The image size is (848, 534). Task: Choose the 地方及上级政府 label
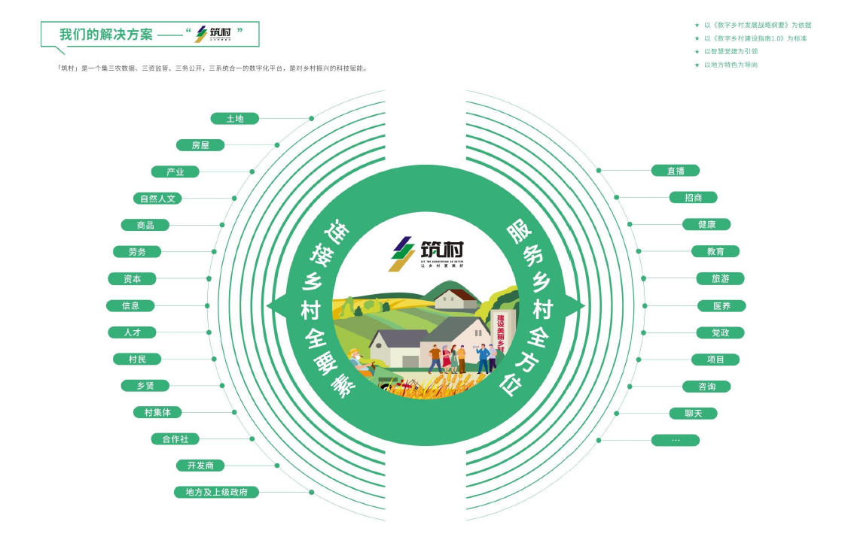[x=216, y=493]
